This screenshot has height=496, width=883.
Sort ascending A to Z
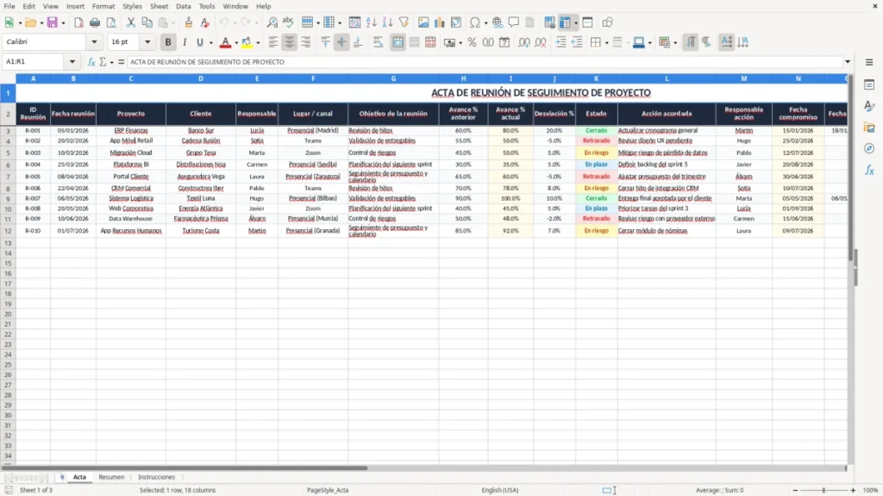(371, 22)
